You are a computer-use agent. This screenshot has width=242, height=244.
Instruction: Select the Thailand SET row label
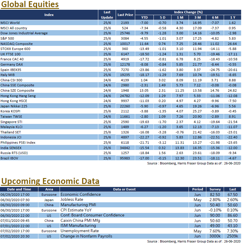11,132
